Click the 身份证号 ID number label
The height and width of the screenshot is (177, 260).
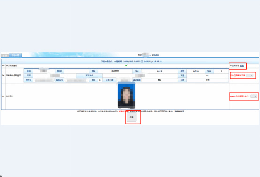(x=60, y=80)
